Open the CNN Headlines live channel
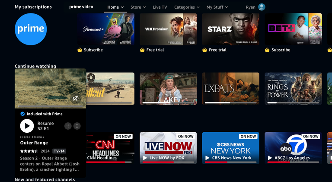332x182 pixels. point(110,148)
